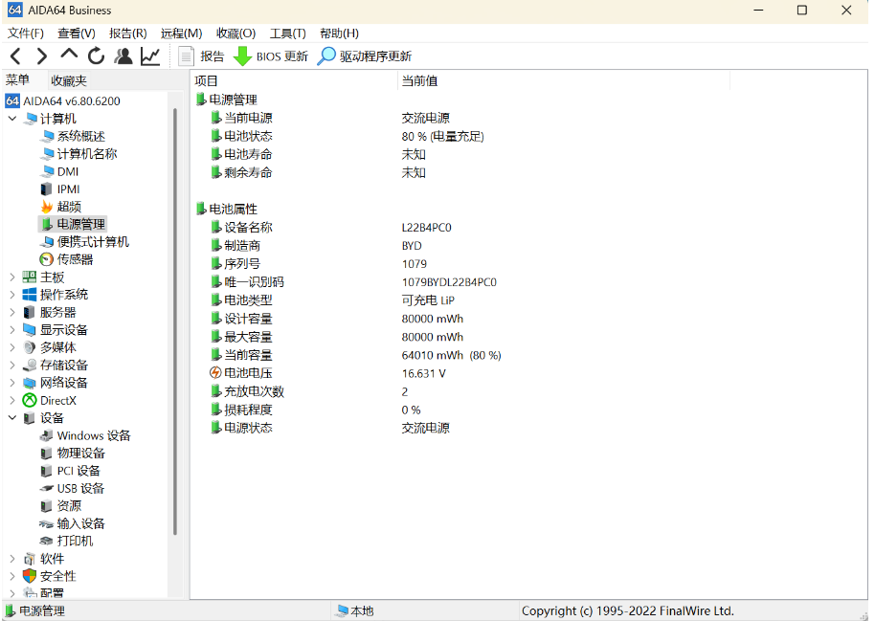Open the 工具(T) menu
The width and height of the screenshot is (875, 621).
[x=288, y=33]
